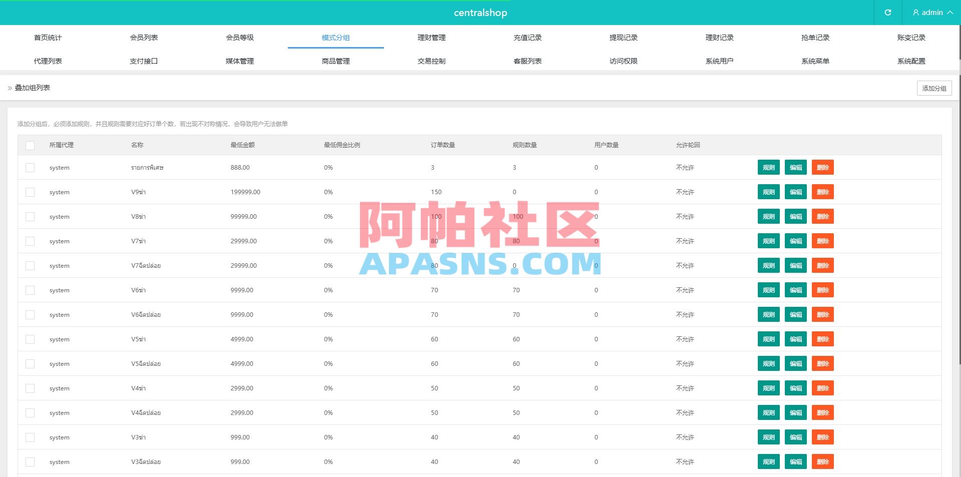Switch to the 会员列表 tab
The width and height of the screenshot is (961, 477).
[x=144, y=37]
